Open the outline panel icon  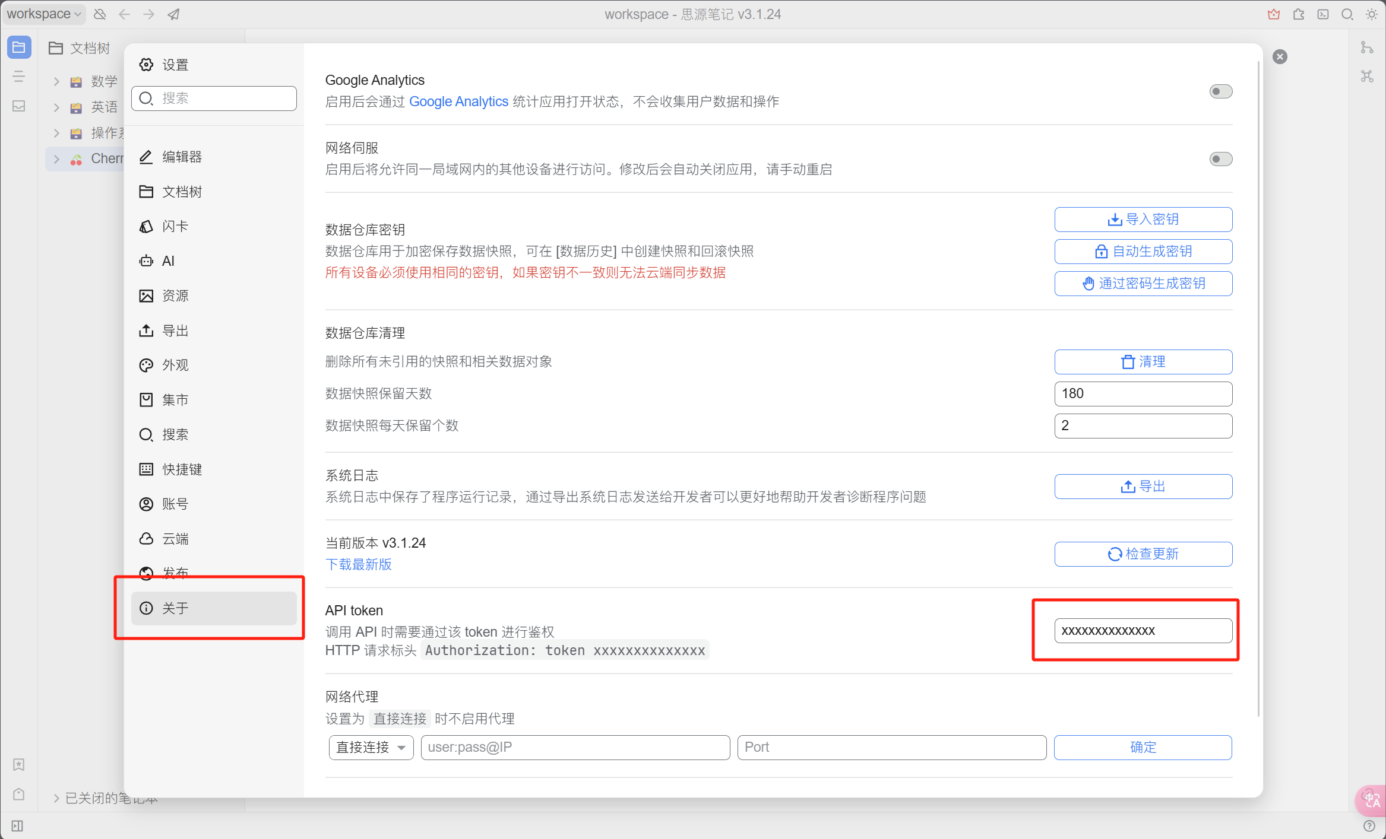[19, 77]
